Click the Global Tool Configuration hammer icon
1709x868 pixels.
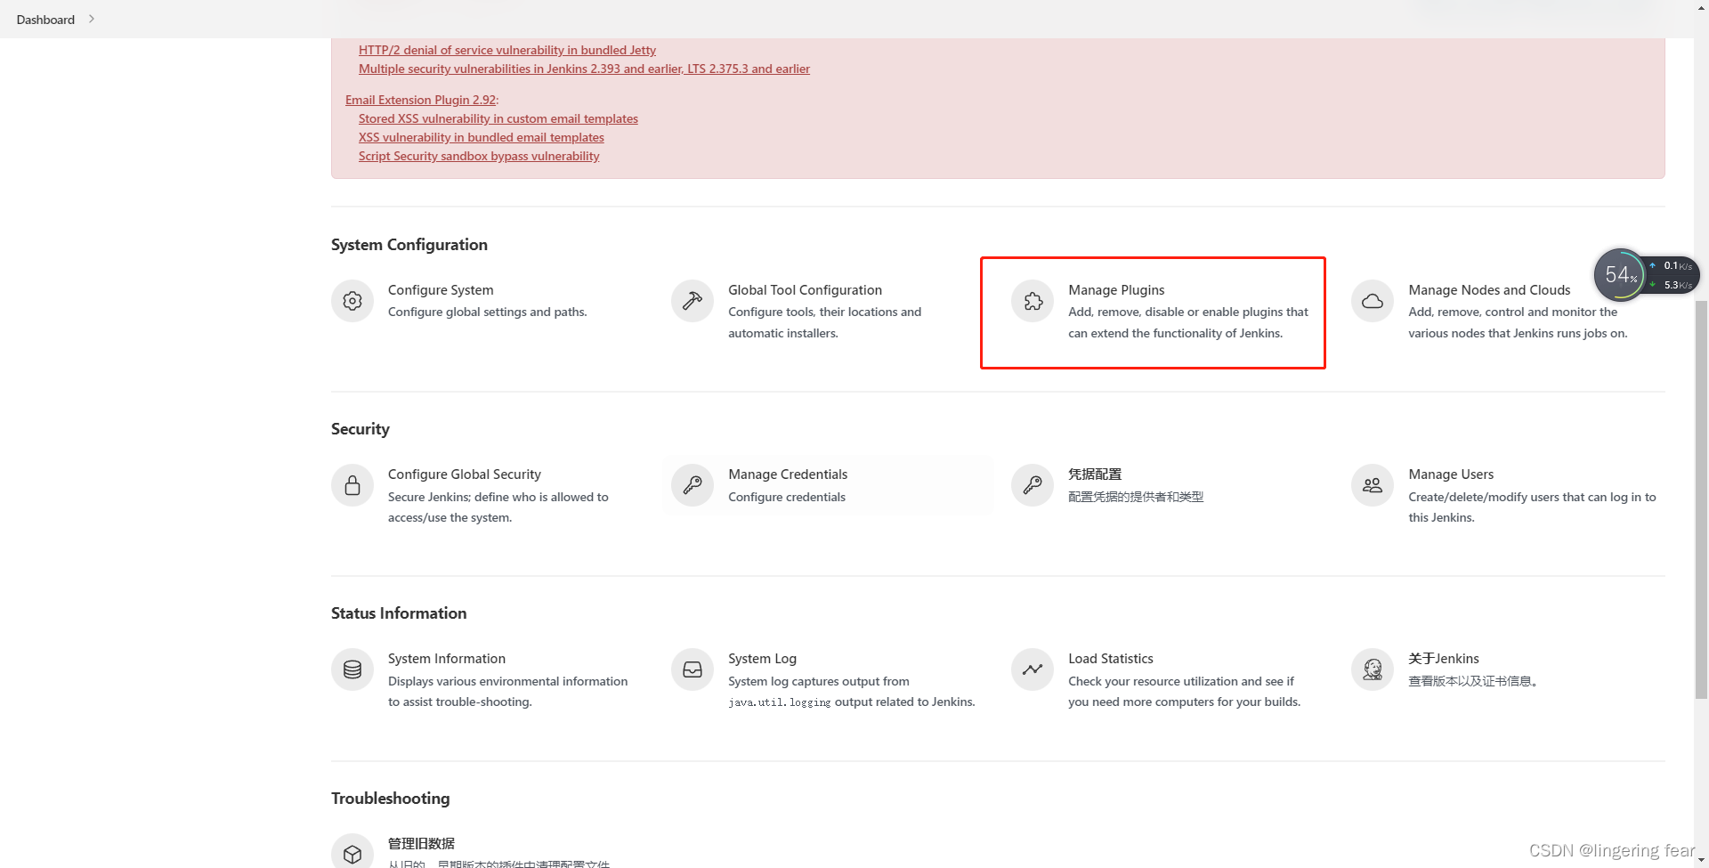693,301
